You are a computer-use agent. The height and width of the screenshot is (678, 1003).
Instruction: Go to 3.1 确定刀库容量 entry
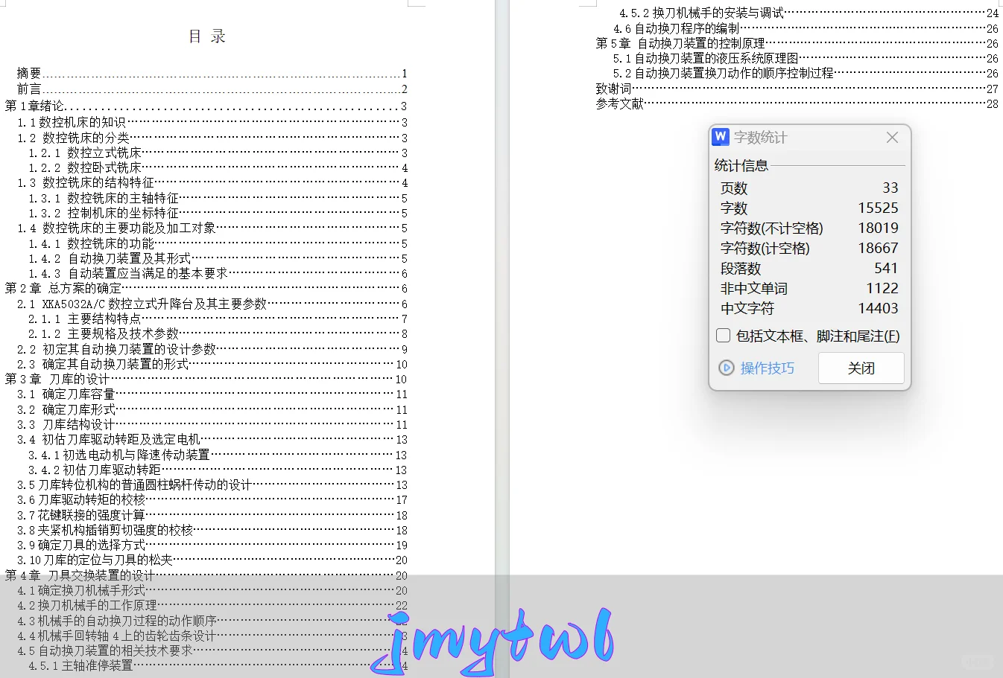pyautogui.click(x=212, y=394)
